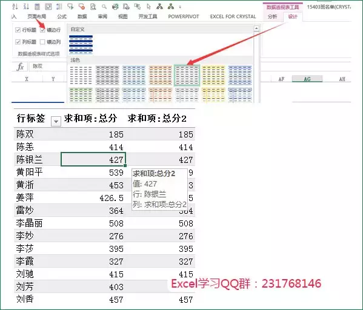Uncheck the 镶边行 banded rows checkbox
The height and width of the screenshot is (310, 363).
pos(42,30)
